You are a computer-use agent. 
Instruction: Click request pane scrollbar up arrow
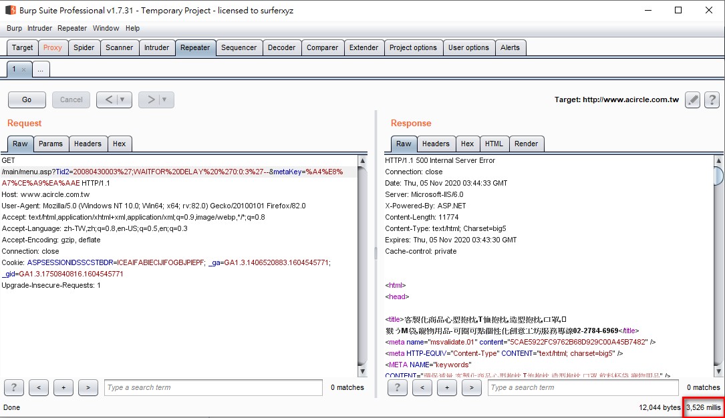coord(362,161)
